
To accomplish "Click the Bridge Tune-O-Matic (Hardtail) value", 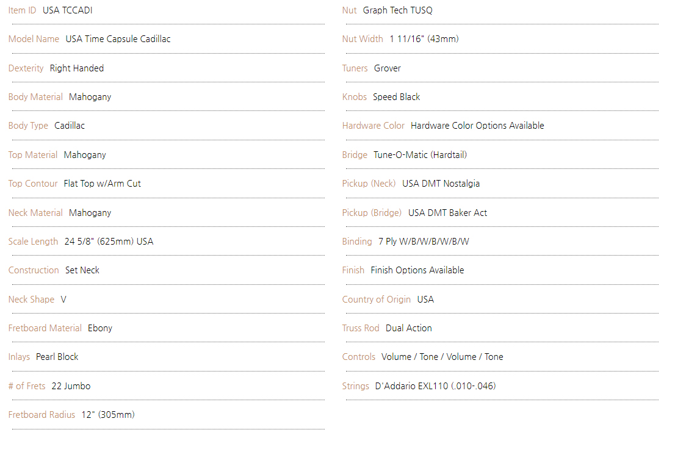I will (420, 155).
